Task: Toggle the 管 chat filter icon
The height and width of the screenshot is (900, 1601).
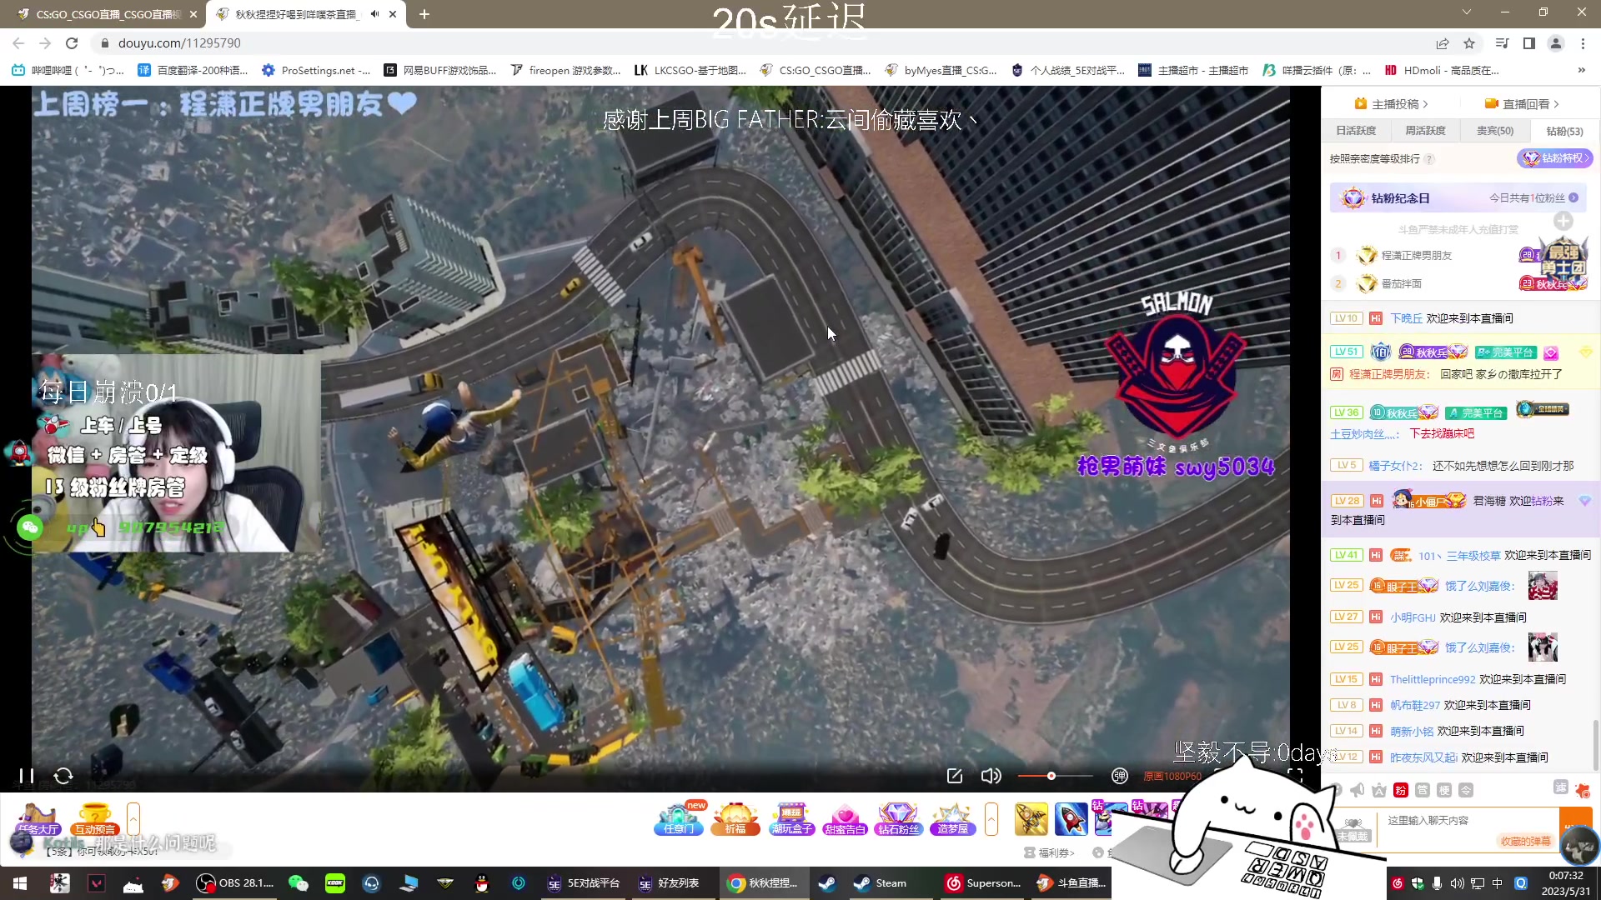Action: click(1423, 790)
